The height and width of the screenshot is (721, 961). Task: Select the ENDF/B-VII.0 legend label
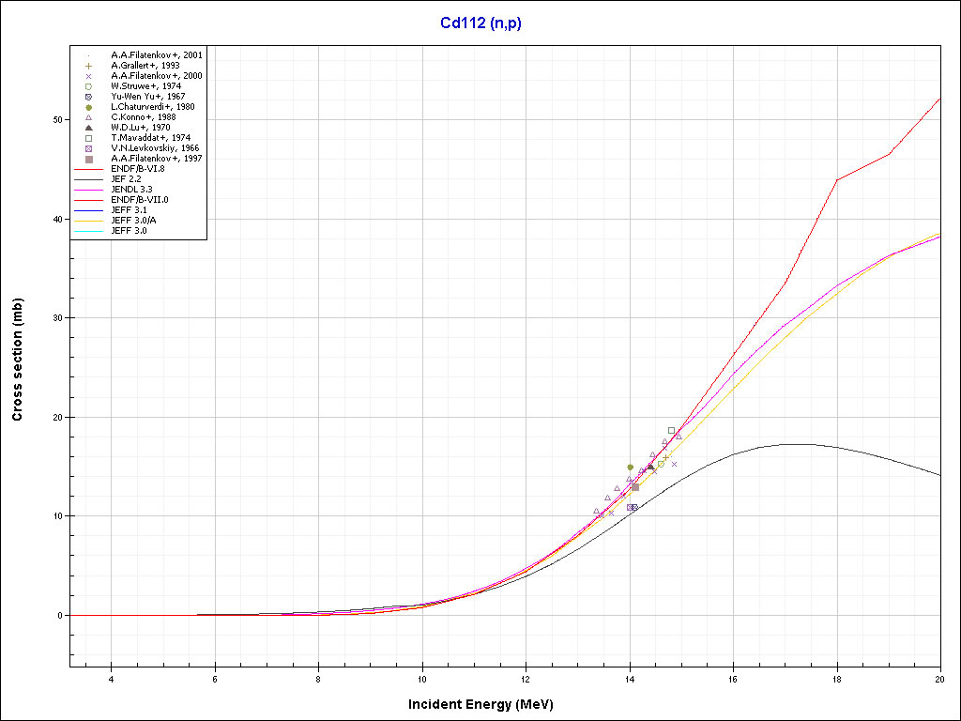139,200
